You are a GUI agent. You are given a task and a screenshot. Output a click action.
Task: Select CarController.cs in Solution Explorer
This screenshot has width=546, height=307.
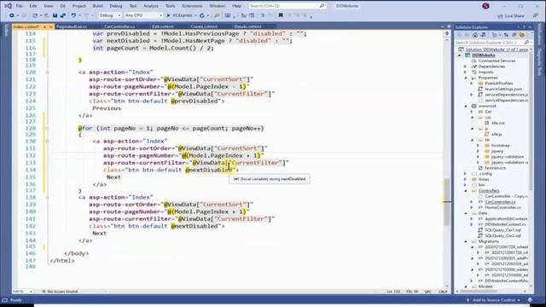click(500, 202)
